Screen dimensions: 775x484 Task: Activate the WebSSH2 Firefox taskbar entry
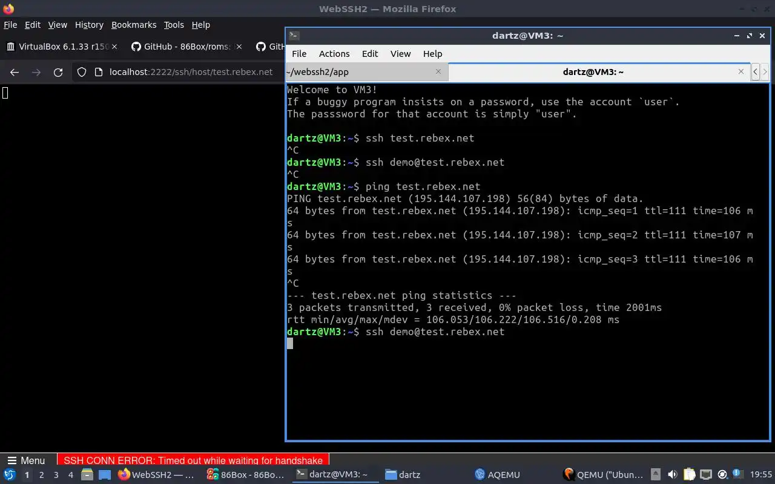pyautogui.click(x=157, y=475)
